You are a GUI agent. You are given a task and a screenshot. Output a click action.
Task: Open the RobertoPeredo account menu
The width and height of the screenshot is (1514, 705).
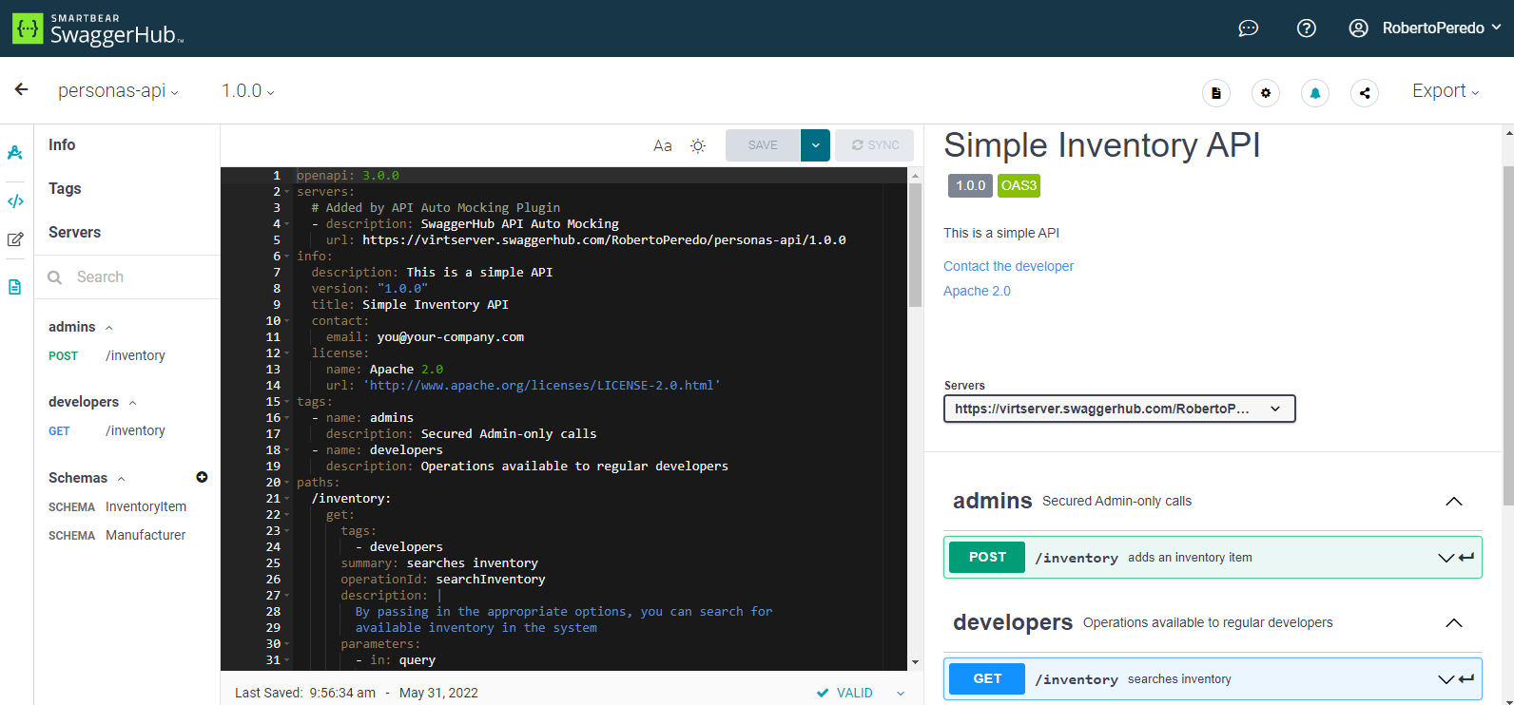[1442, 29]
